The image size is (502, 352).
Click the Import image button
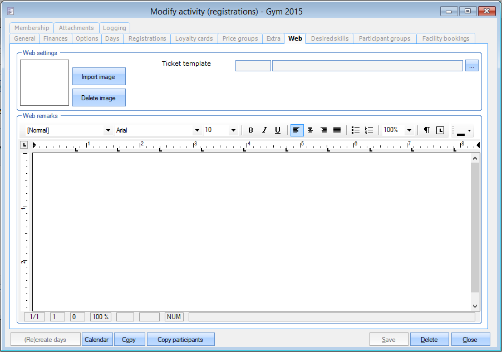pyautogui.click(x=99, y=77)
